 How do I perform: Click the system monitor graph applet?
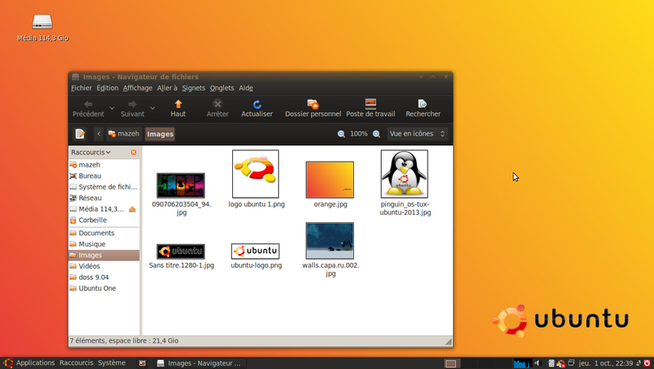[522, 363]
